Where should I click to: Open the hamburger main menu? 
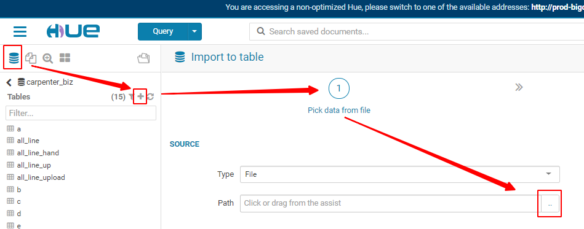point(20,31)
